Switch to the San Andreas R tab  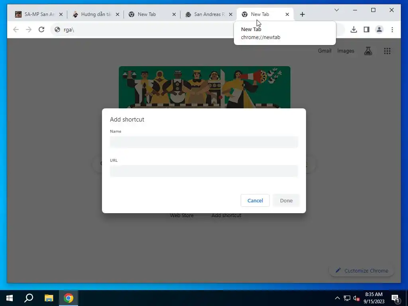point(208,14)
